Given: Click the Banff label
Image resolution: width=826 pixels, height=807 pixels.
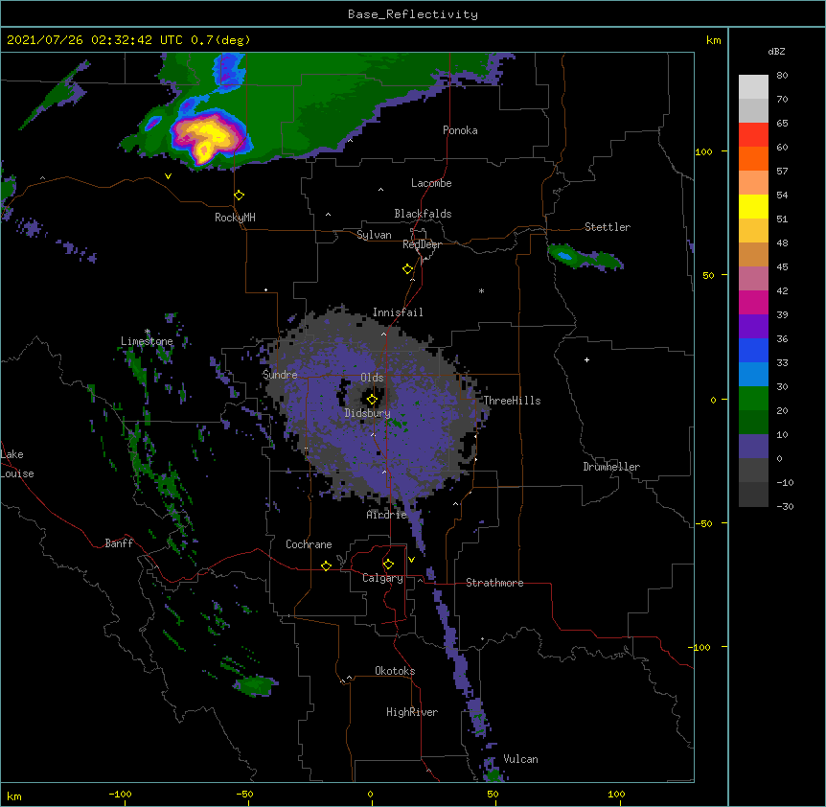Looking at the screenshot, I should point(119,543).
